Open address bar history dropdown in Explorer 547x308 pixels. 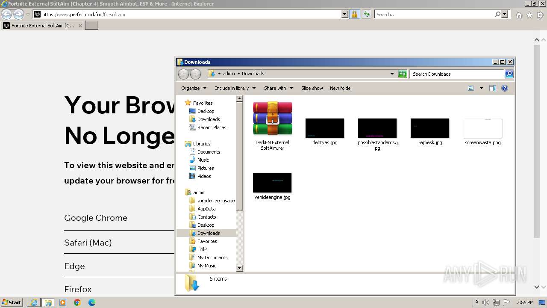[392, 74]
